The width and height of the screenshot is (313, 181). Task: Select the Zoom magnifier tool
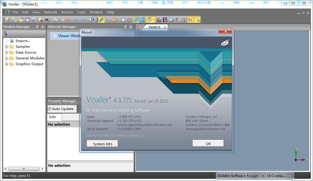click(108, 20)
